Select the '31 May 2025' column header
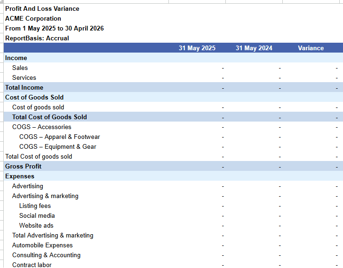This screenshot has height=268, width=343. click(197, 48)
